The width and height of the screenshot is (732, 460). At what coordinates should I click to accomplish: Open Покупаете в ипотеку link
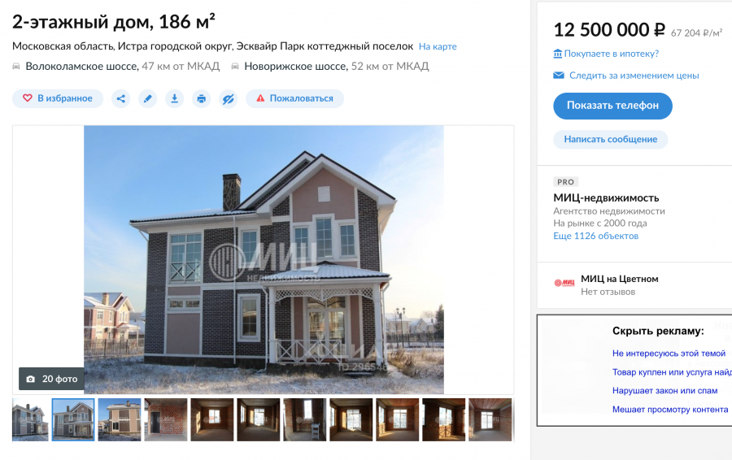click(x=606, y=54)
